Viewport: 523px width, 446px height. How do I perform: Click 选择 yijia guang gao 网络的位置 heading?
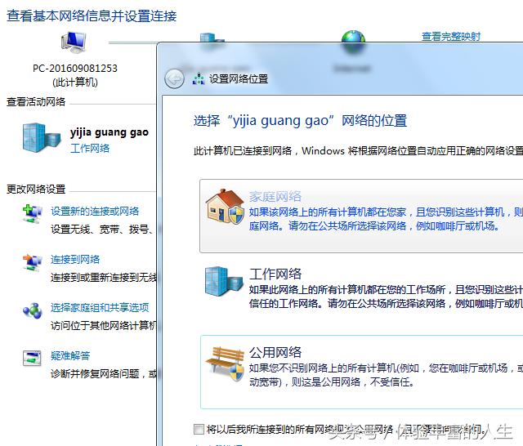(x=300, y=121)
